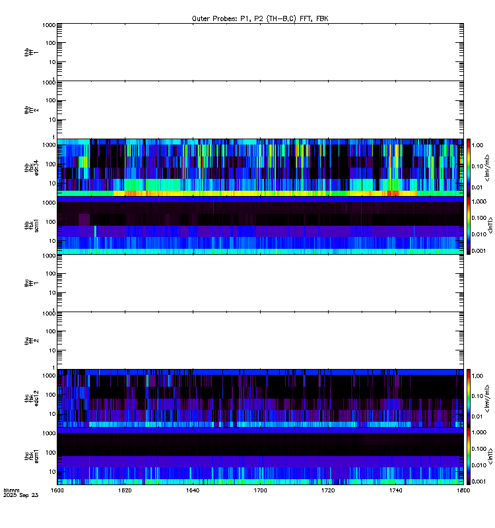
Task: Click '0.100' on the thb scm1 color bar scale
Action: point(479,218)
